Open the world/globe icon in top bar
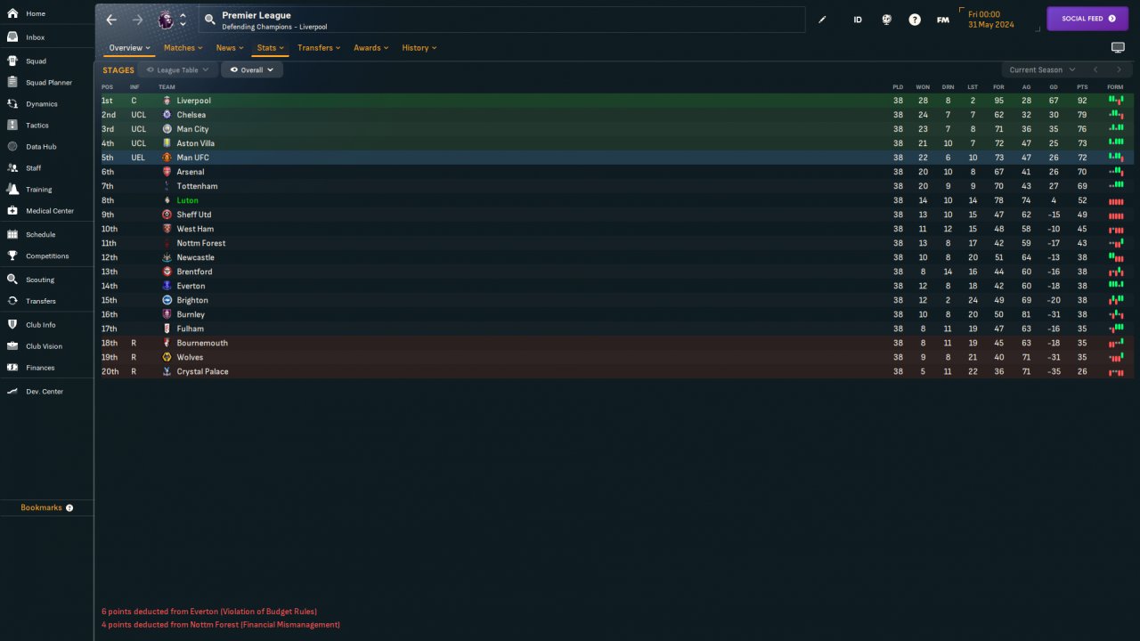Viewport: 1140px width, 641px height. point(886,20)
